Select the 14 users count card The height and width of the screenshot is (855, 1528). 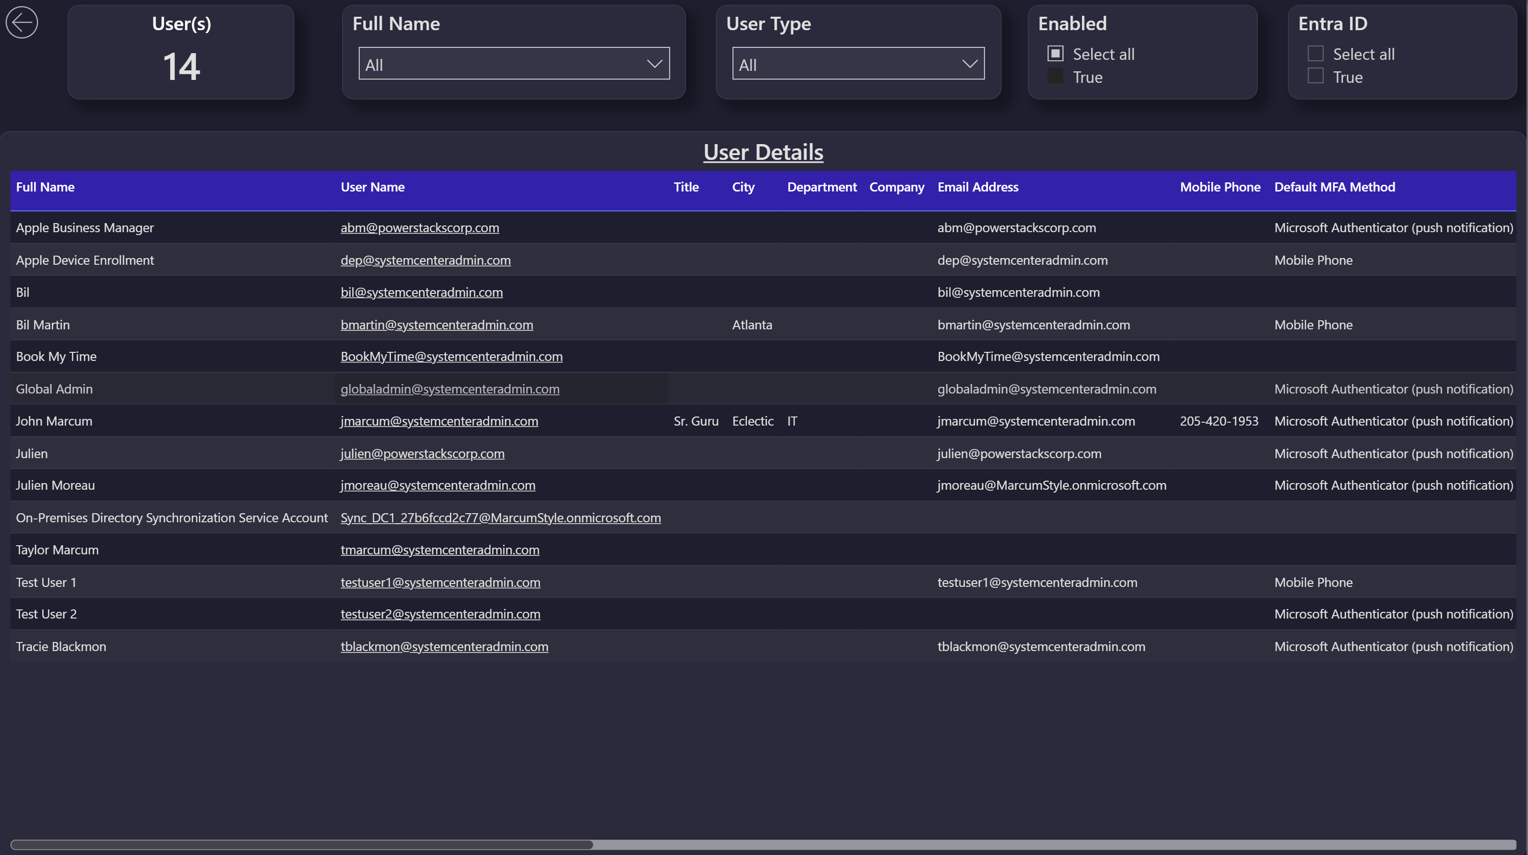point(181,52)
